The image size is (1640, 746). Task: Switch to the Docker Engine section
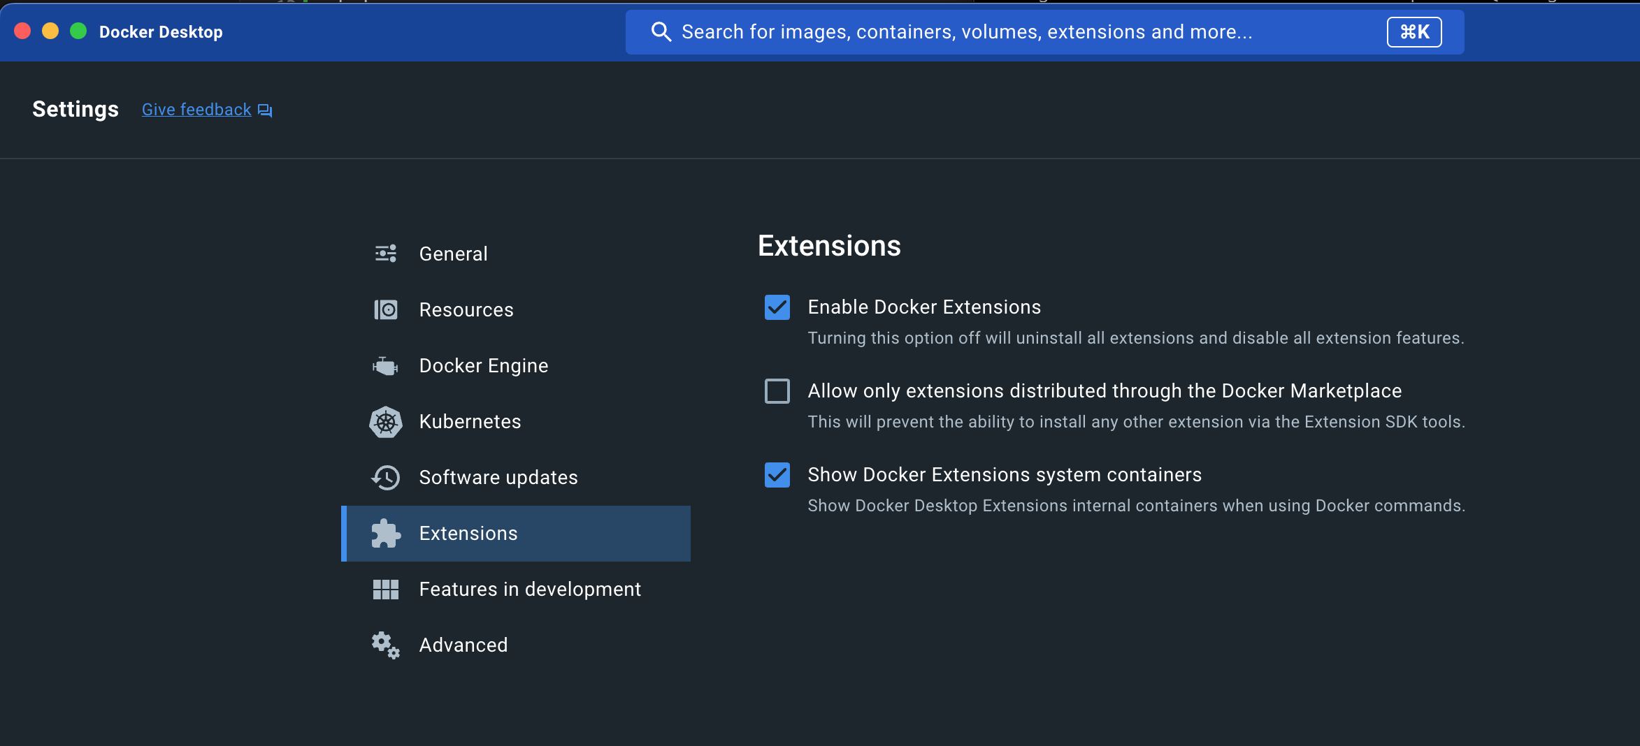(x=483, y=366)
